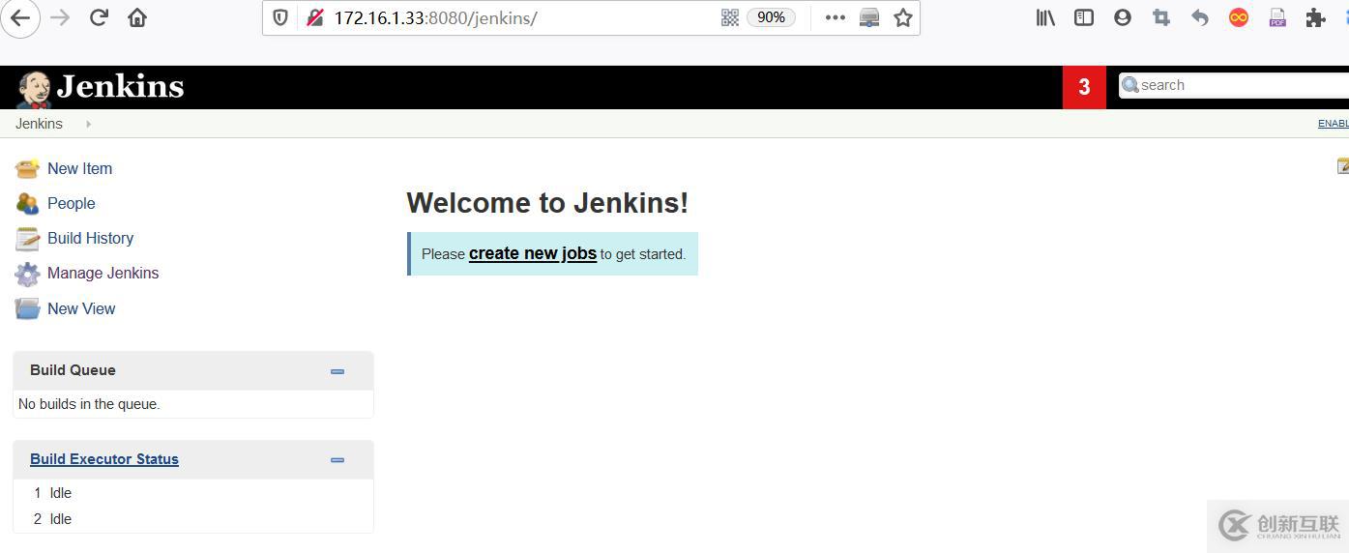
Task: Click the Manage Jenkins gear icon
Action: (x=27, y=274)
